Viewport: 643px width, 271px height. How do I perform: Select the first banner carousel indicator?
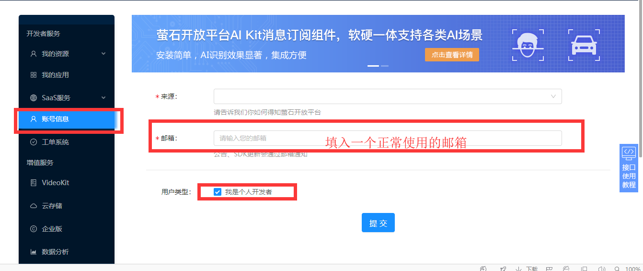click(x=373, y=66)
